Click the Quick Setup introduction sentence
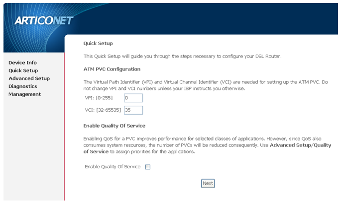This screenshot has width=340, height=202. tap(182, 57)
